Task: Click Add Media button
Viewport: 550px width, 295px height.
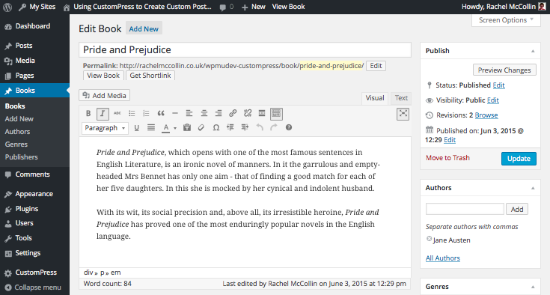Action: click(x=105, y=95)
